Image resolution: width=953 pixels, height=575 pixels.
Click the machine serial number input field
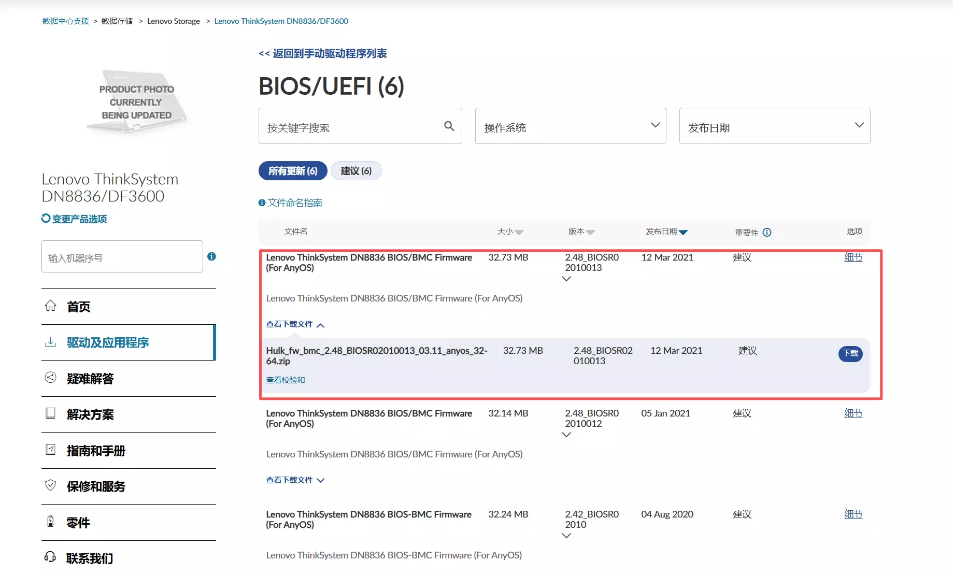pyautogui.click(x=122, y=257)
